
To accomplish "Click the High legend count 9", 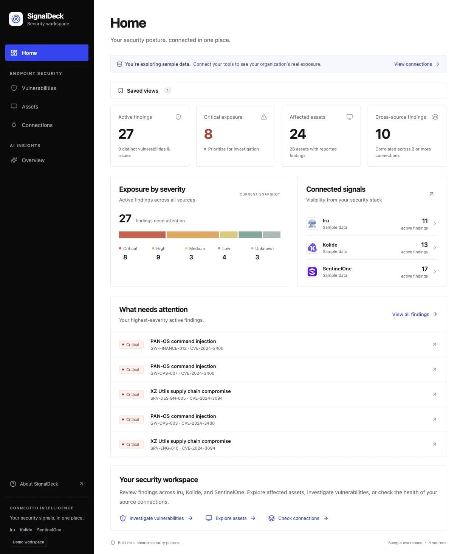I will pos(158,257).
